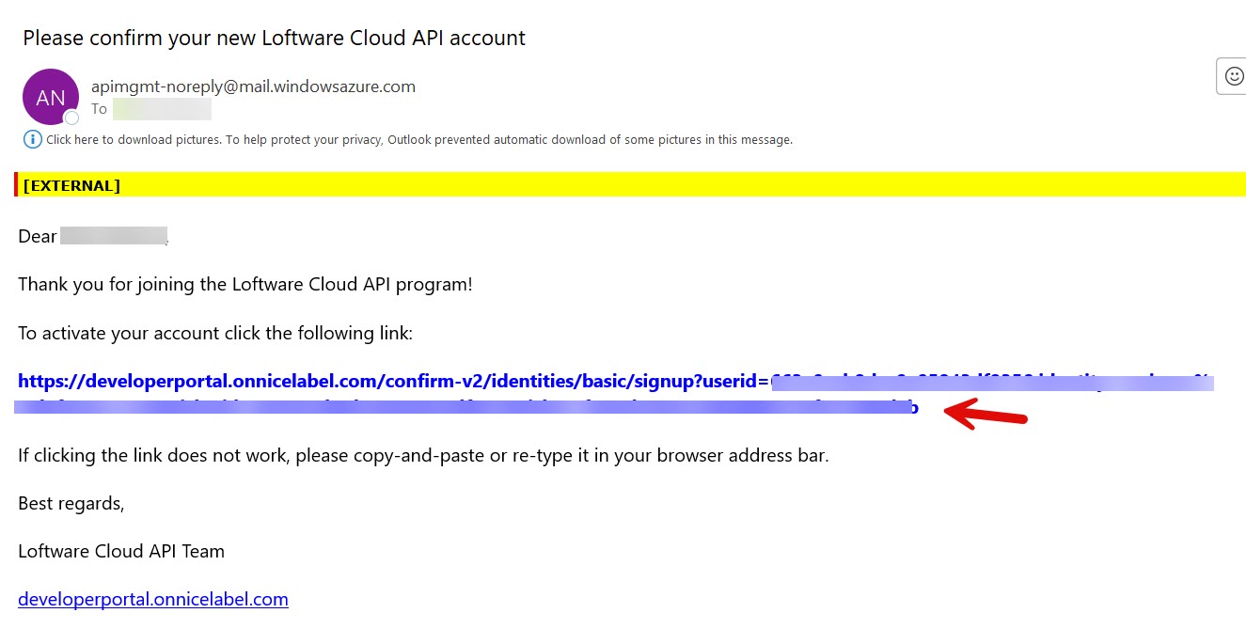
Task: Open the account activation confirm-v2 signup link
Action: 393,382
